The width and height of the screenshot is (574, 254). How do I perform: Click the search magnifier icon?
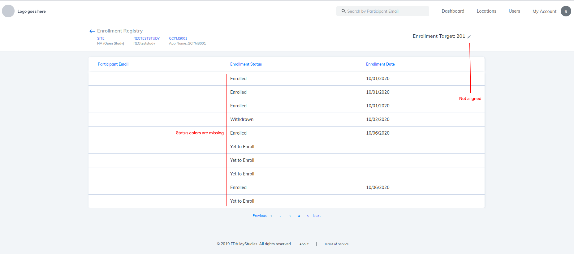point(343,11)
